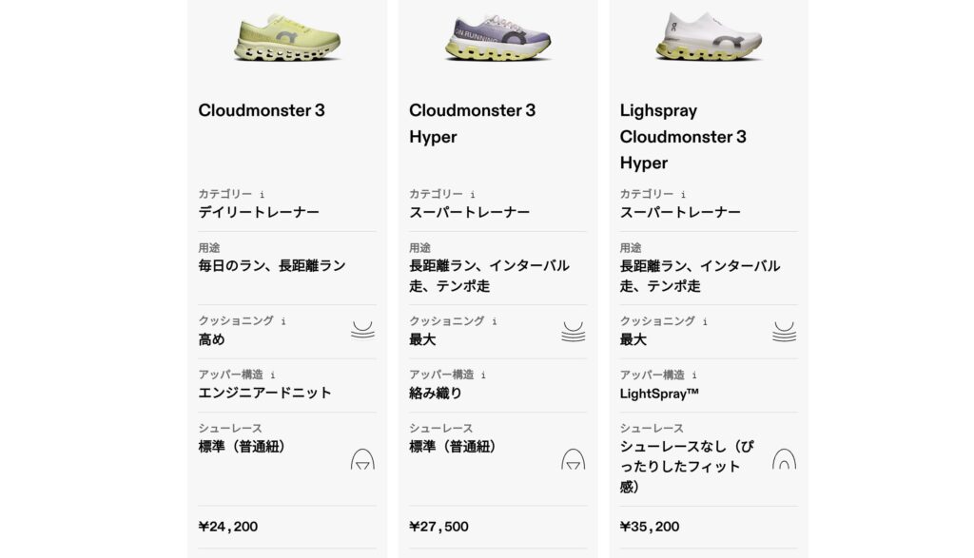Click the ¥35,200 price
This screenshot has height=558, width=974.
[x=650, y=527]
